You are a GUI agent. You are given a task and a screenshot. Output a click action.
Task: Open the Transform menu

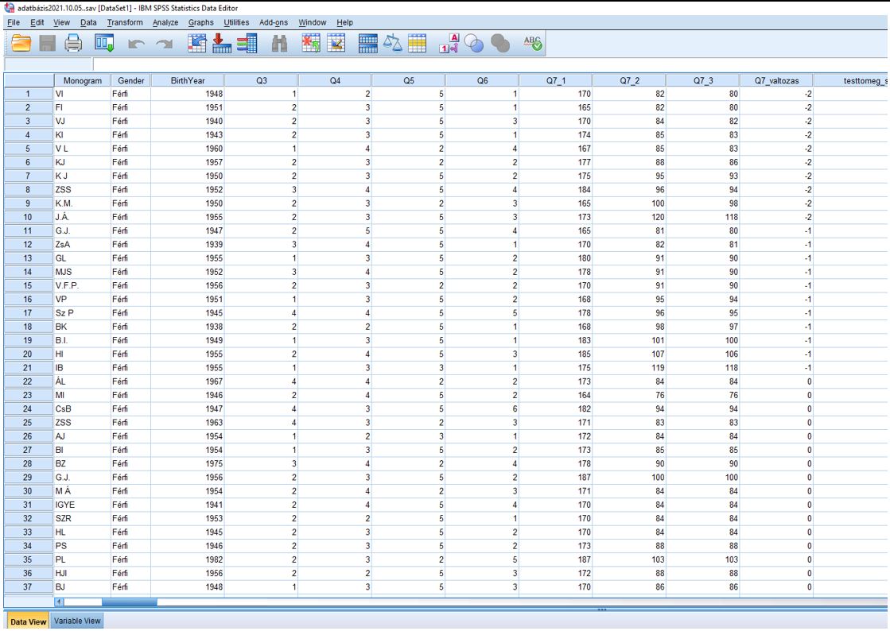pyautogui.click(x=125, y=22)
